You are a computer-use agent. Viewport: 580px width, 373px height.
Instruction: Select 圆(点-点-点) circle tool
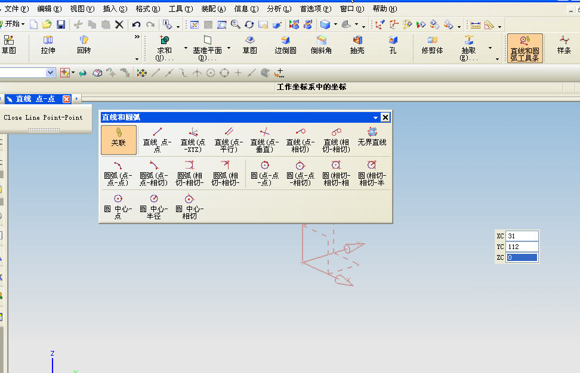click(x=264, y=173)
